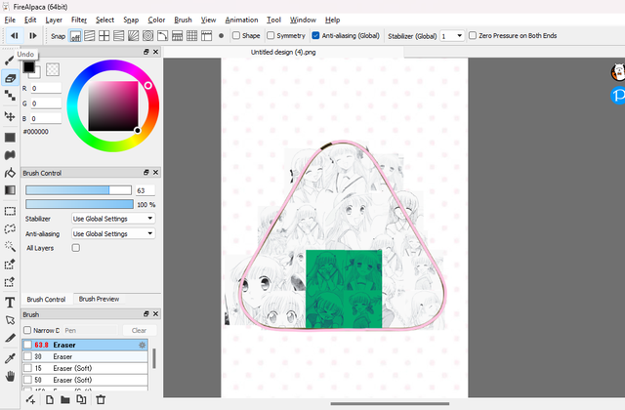Select the Eraser tool in toolbox

tap(10, 78)
